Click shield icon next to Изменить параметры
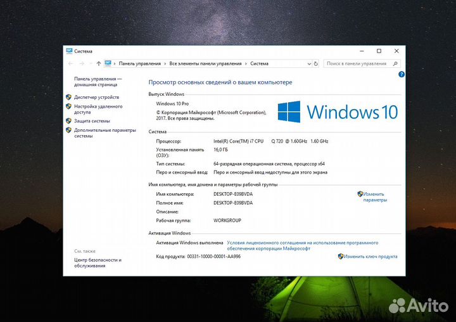The height and width of the screenshot is (322, 456). (x=360, y=194)
